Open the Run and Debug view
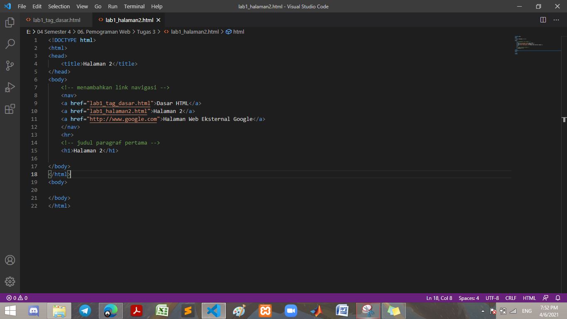This screenshot has height=319, width=567. coord(10,87)
